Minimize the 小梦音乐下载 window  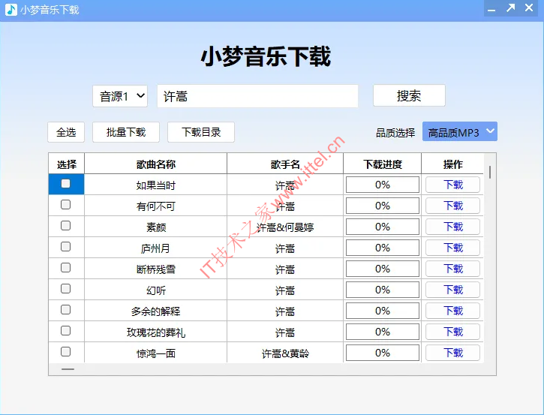point(491,9)
